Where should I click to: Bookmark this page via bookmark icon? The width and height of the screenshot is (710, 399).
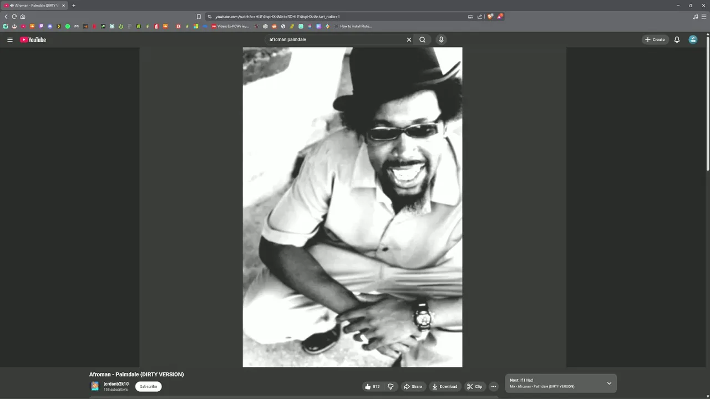pos(199,17)
